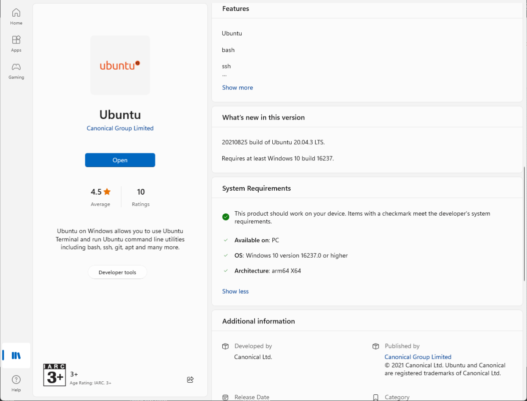Click the What's new in this version header
The image size is (527, 401).
pos(263,117)
